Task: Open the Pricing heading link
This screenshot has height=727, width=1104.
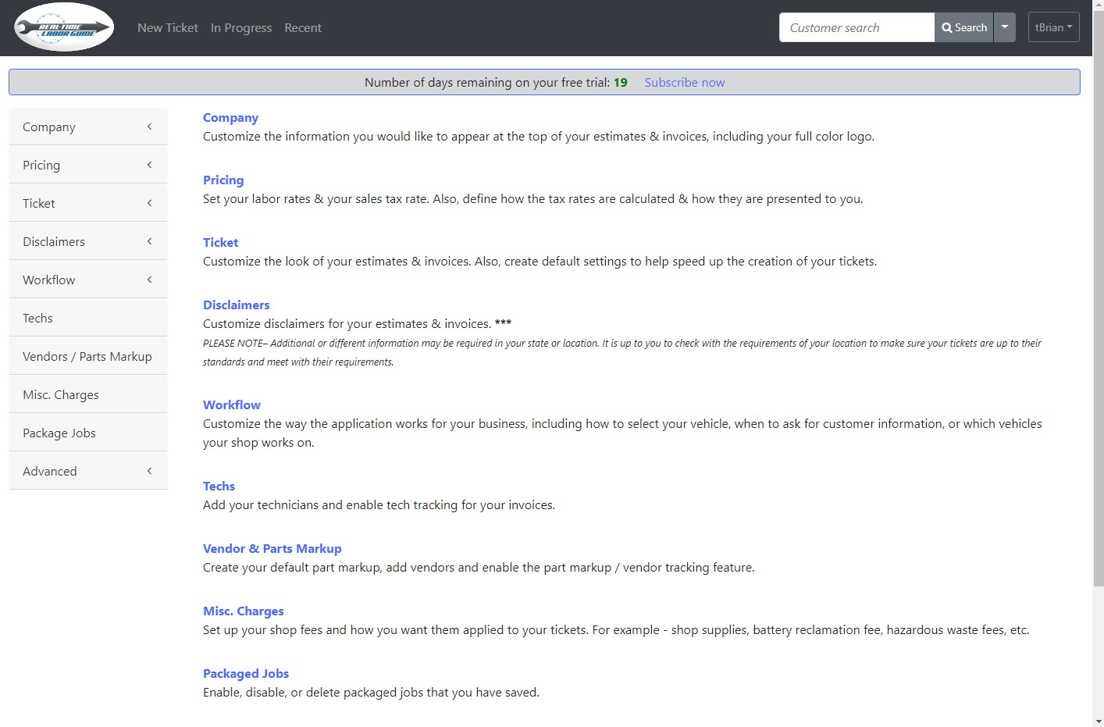Action: pos(223,180)
